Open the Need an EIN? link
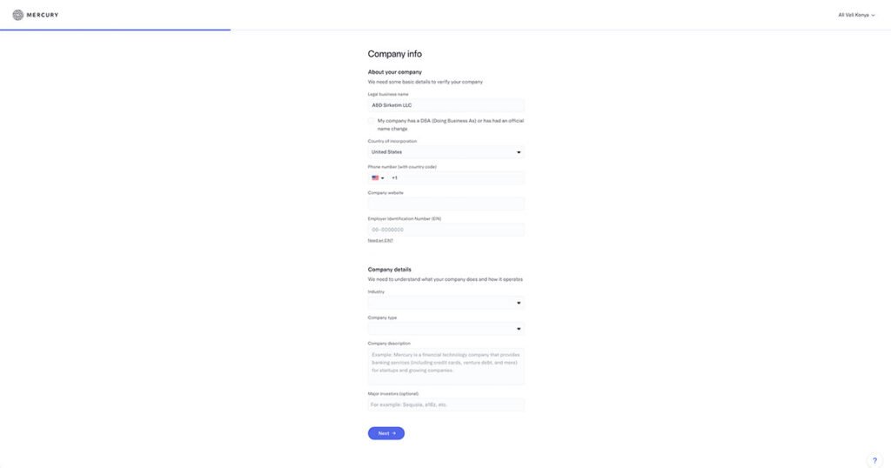The height and width of the screenshot is (468, 891). (380, 240)
